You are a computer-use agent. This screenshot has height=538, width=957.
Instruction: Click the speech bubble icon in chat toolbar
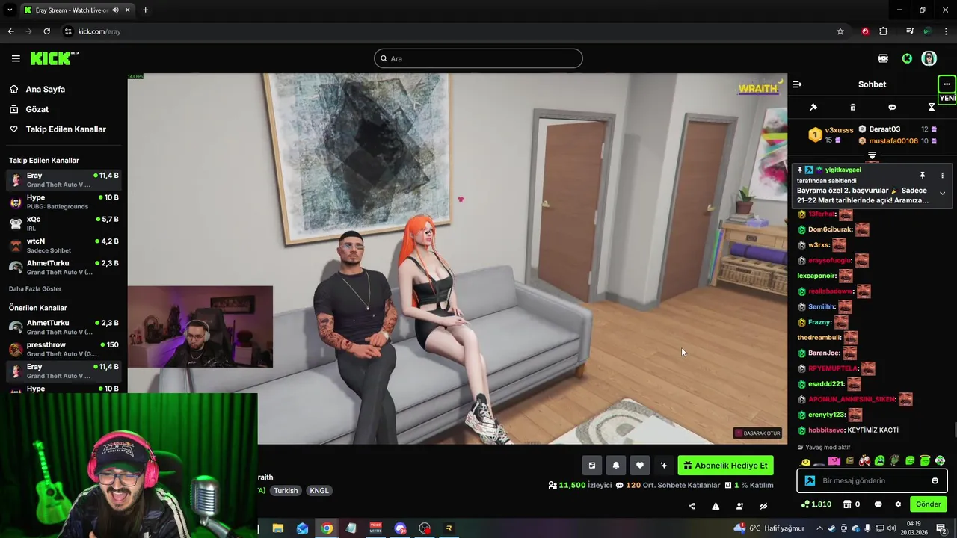[x=892, y=107]
